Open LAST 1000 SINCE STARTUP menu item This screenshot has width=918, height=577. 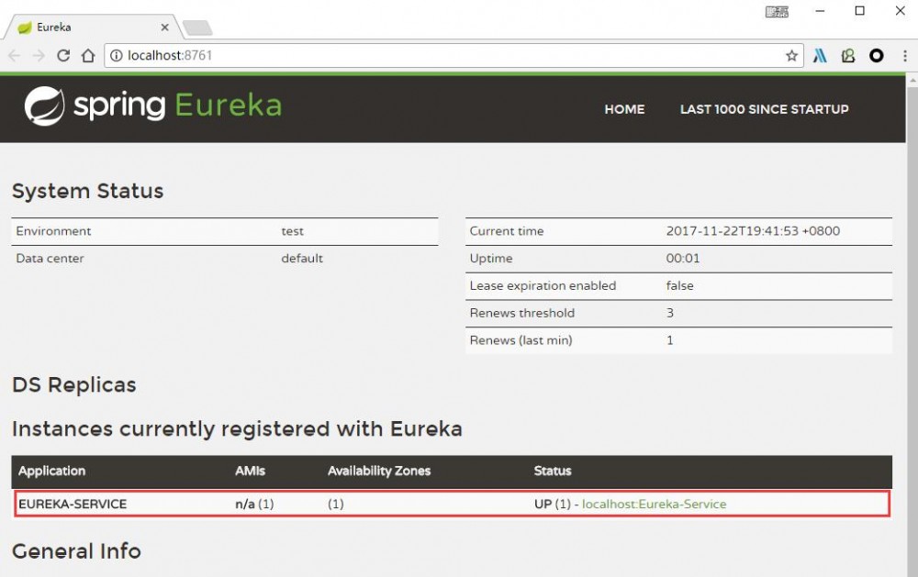[764, 109]
